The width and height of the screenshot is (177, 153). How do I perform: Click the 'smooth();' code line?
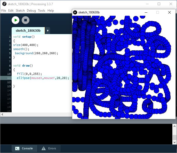tap(21, 49)
